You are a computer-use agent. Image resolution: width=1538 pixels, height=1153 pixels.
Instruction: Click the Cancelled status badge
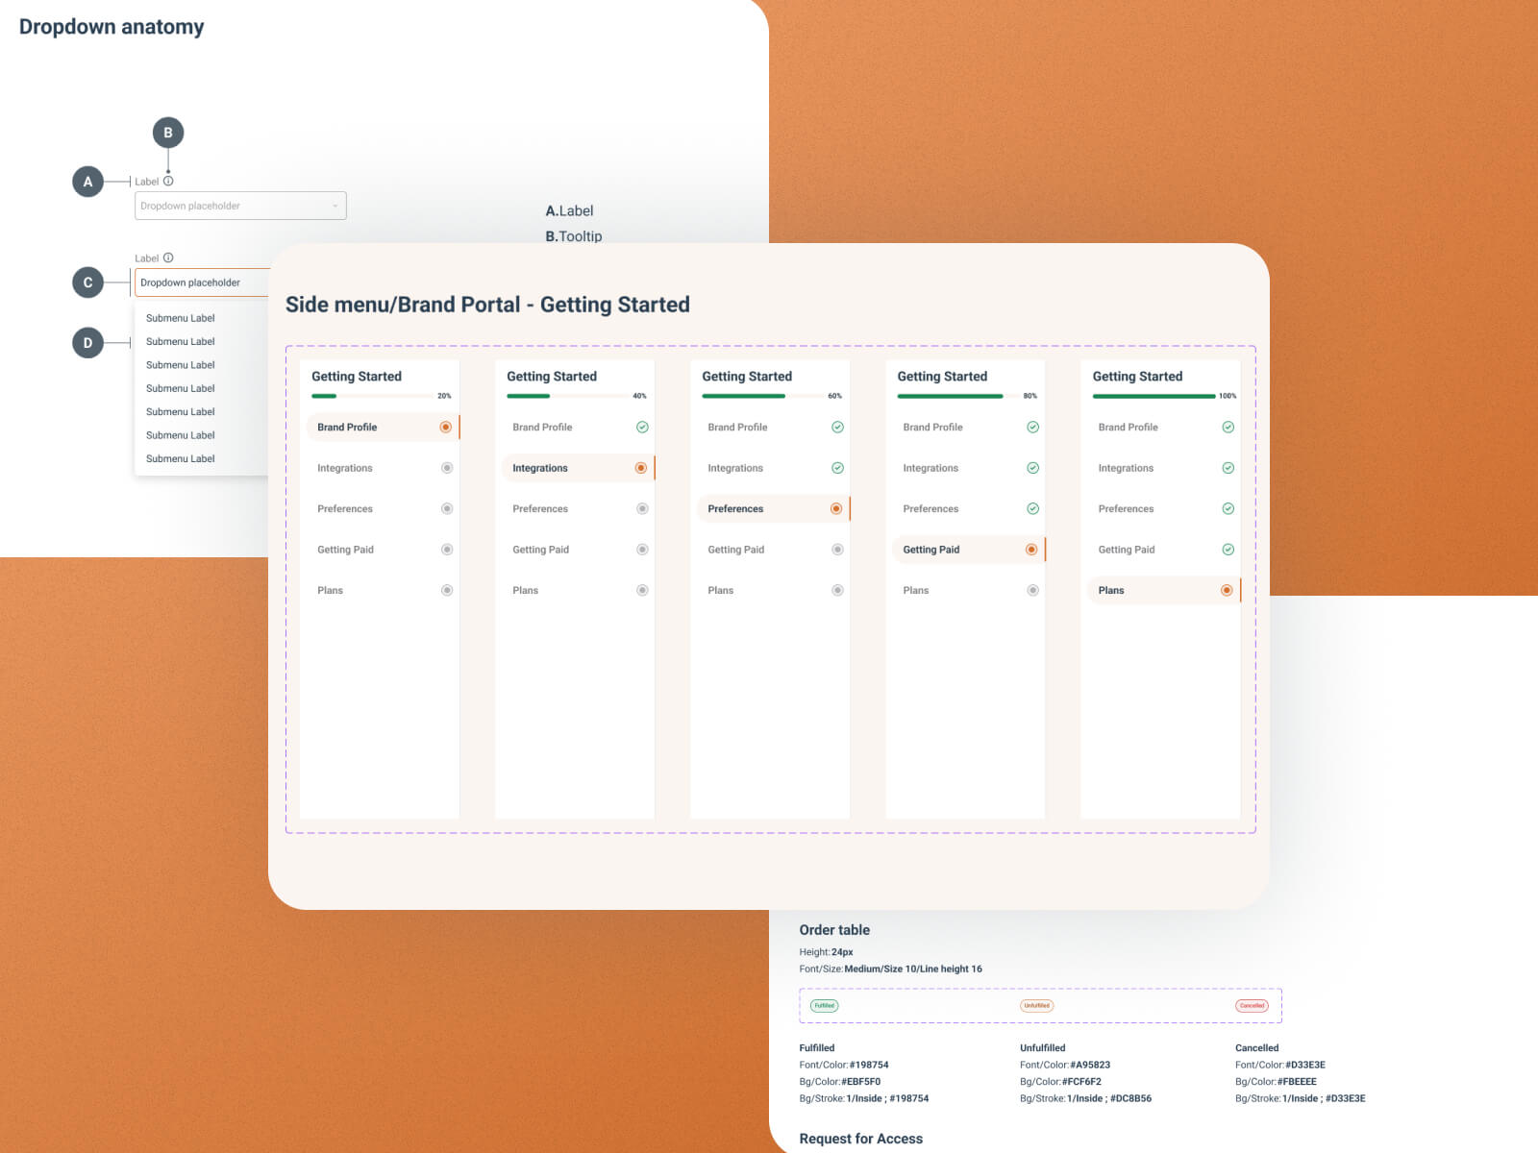tap(1252, 1005)
